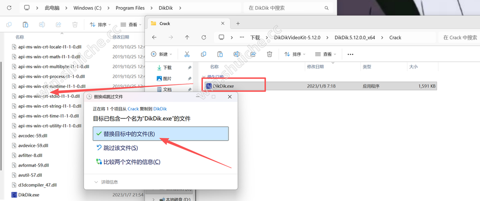This screenshot has height=201, width=480.
Task: Sort Crack list by Size column
Action: click(x=413, y=66)
